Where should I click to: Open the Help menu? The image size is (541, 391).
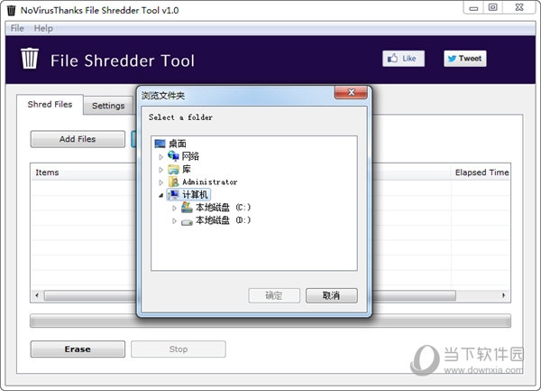coord(43,29)
